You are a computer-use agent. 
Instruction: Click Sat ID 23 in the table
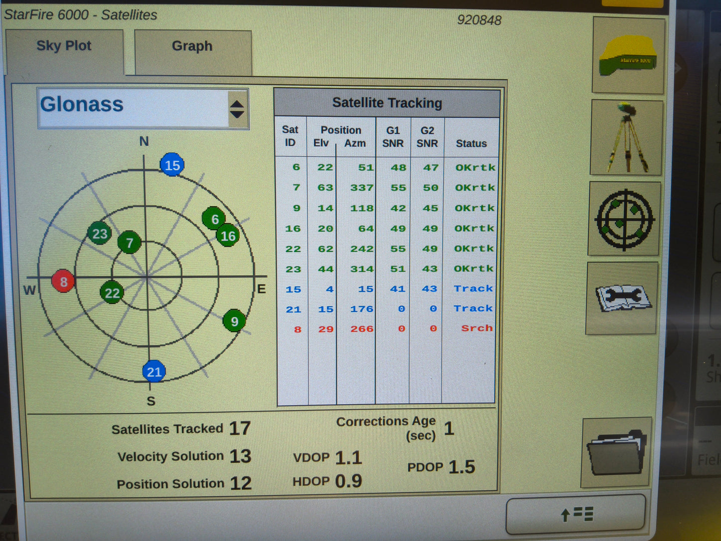coord(293,269)
